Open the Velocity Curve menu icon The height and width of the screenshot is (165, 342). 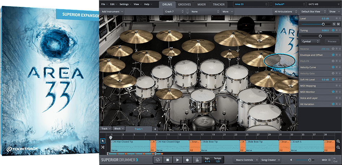click(337, 67)
